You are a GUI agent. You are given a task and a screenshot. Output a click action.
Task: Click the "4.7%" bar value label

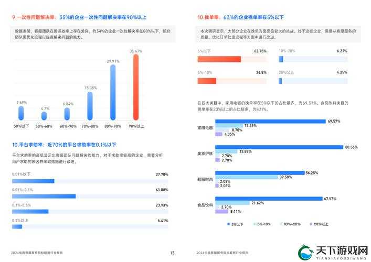point(45,108)
